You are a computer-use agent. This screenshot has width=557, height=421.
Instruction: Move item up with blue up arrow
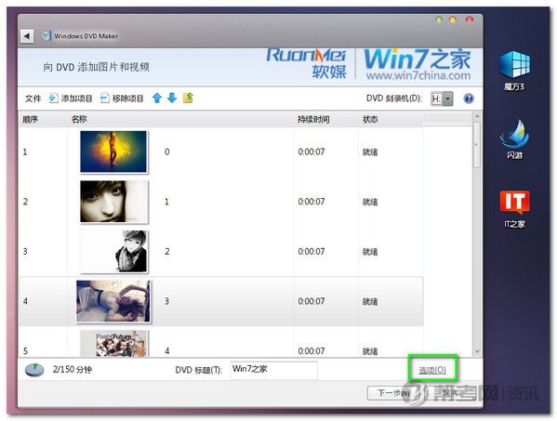coord(157,98)
